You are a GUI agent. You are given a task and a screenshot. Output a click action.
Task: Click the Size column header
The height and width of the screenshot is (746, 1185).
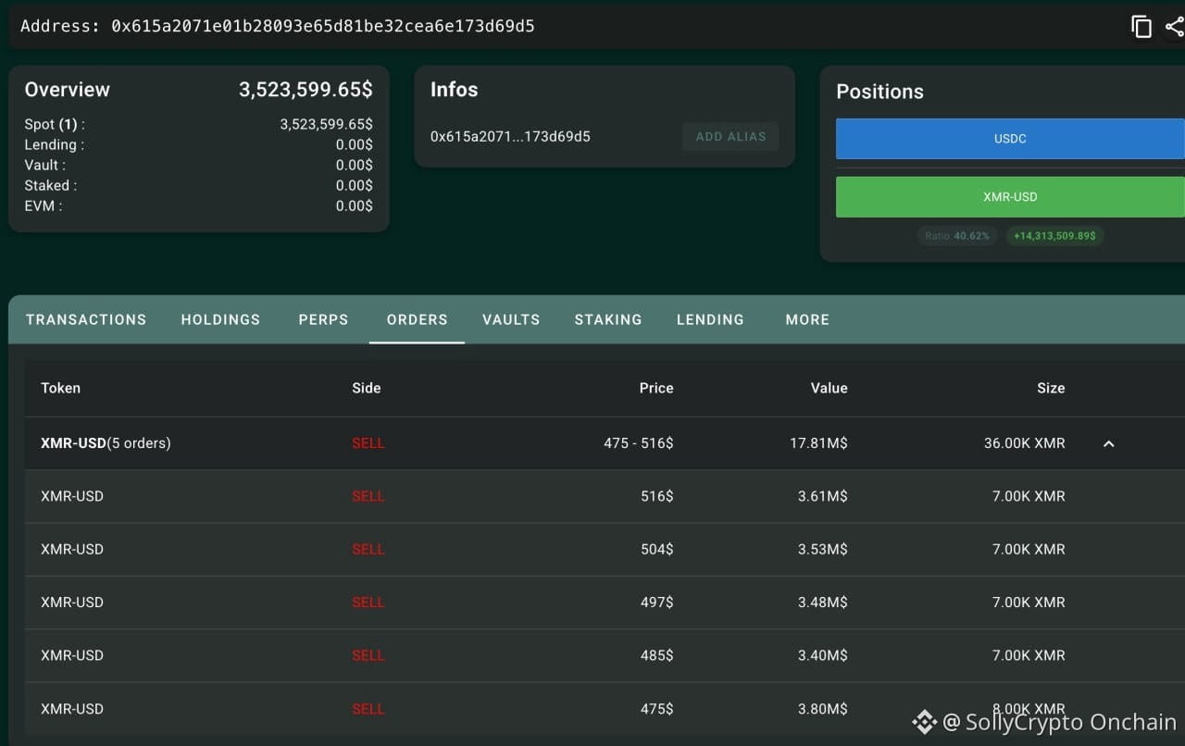(1051, 388)
